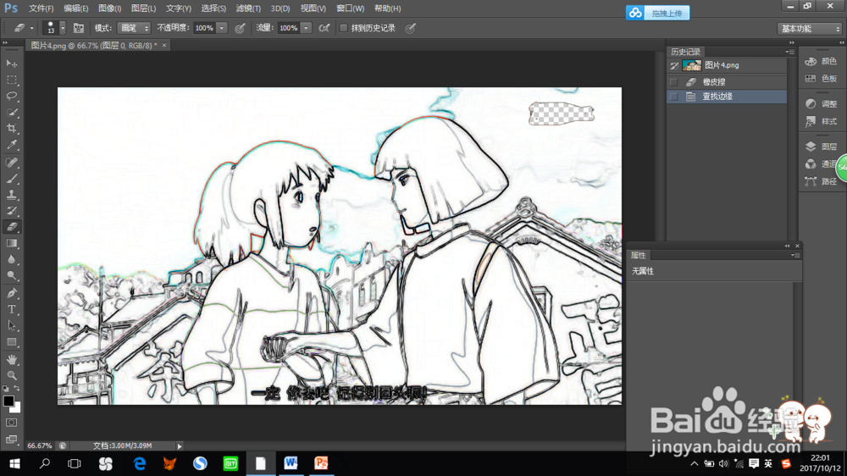
Task: Select the Blur tool
Action: [11, 259]
